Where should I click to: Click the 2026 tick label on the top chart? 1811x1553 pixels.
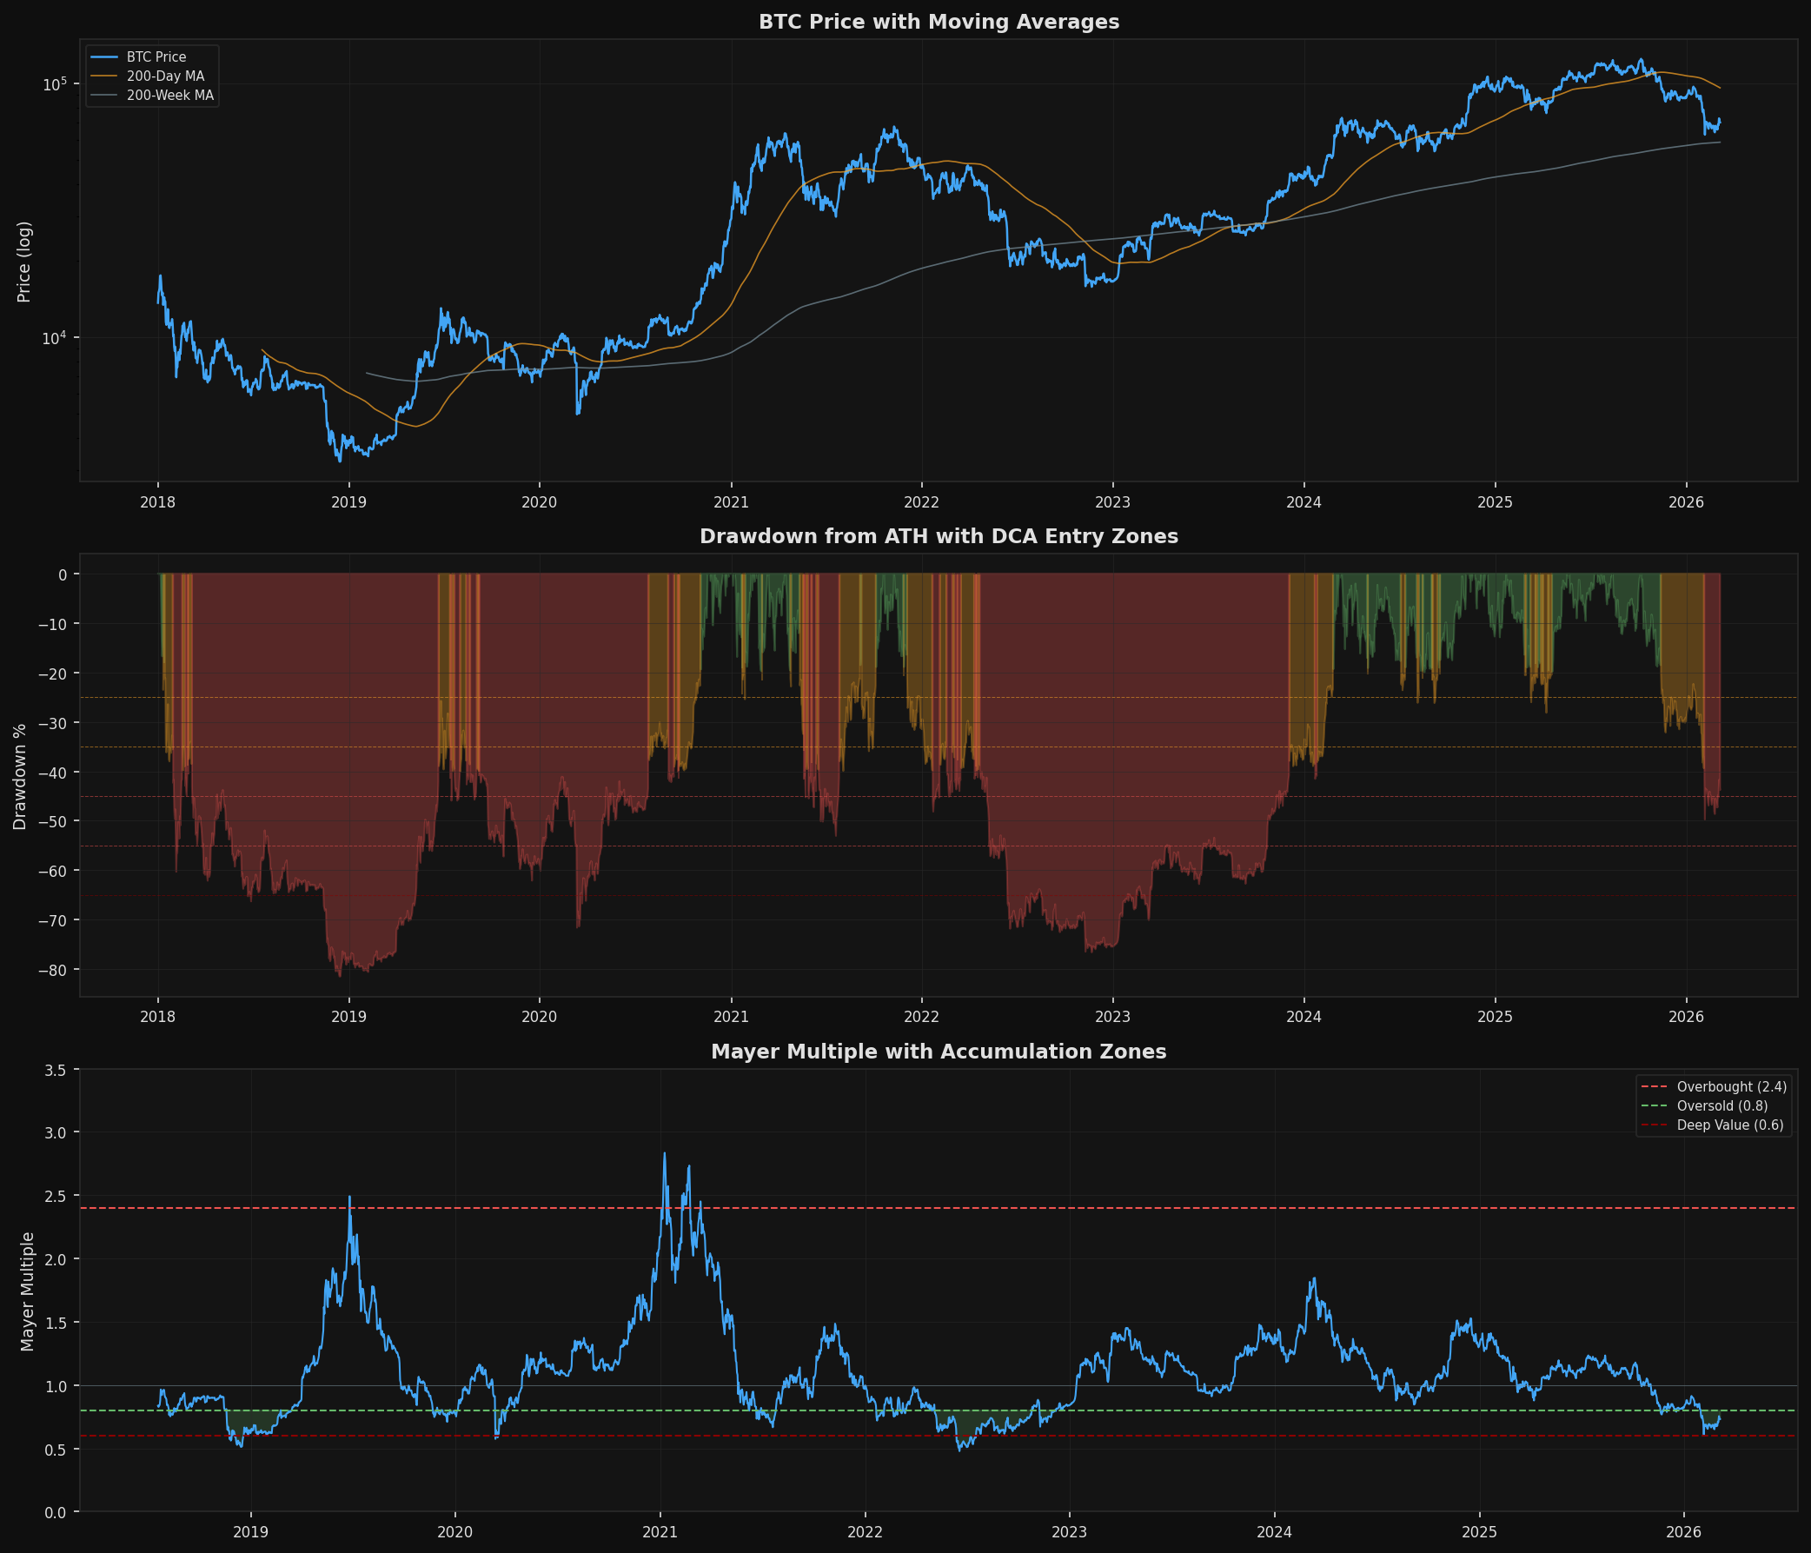coord(1686,502)
